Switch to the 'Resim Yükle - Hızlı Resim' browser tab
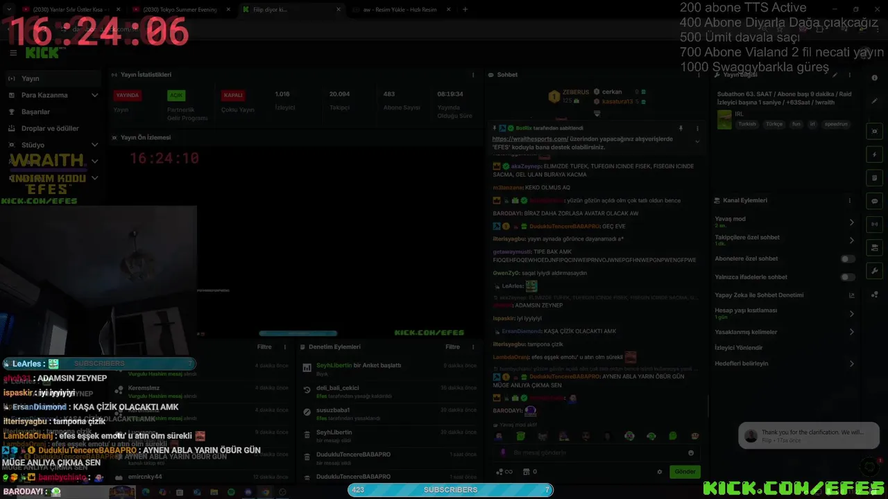This screenshot has height=499, width=888. 401,10
